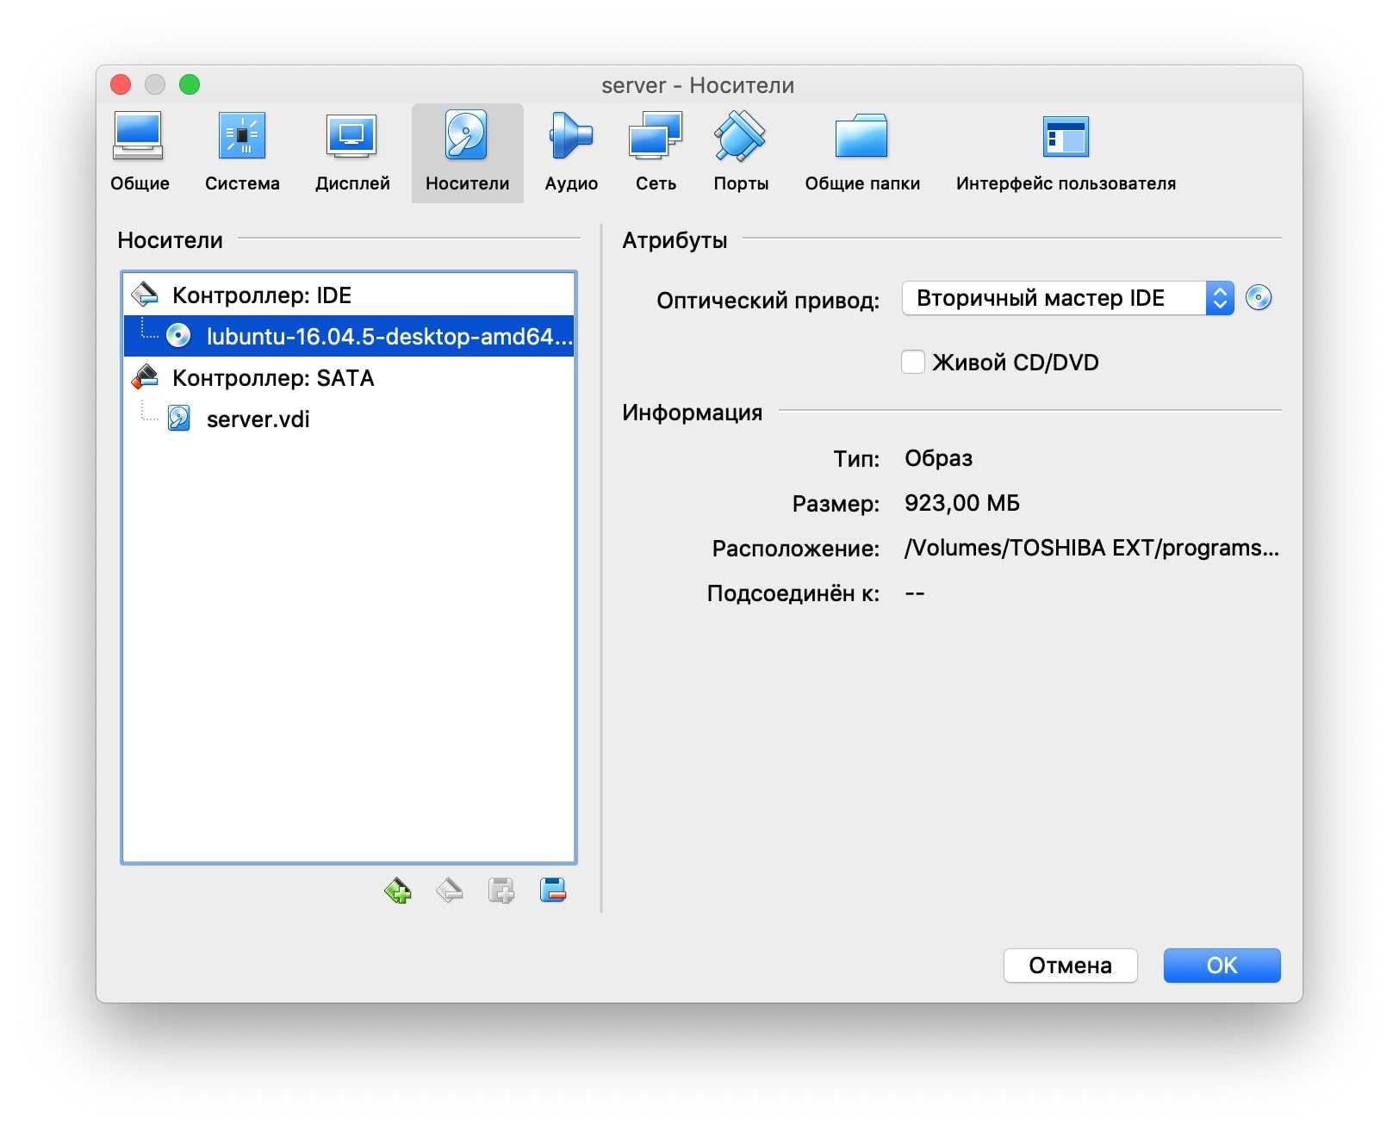Open the Порты settings section
Screen dimensions: 1399x1130
[x=740, y=152]
